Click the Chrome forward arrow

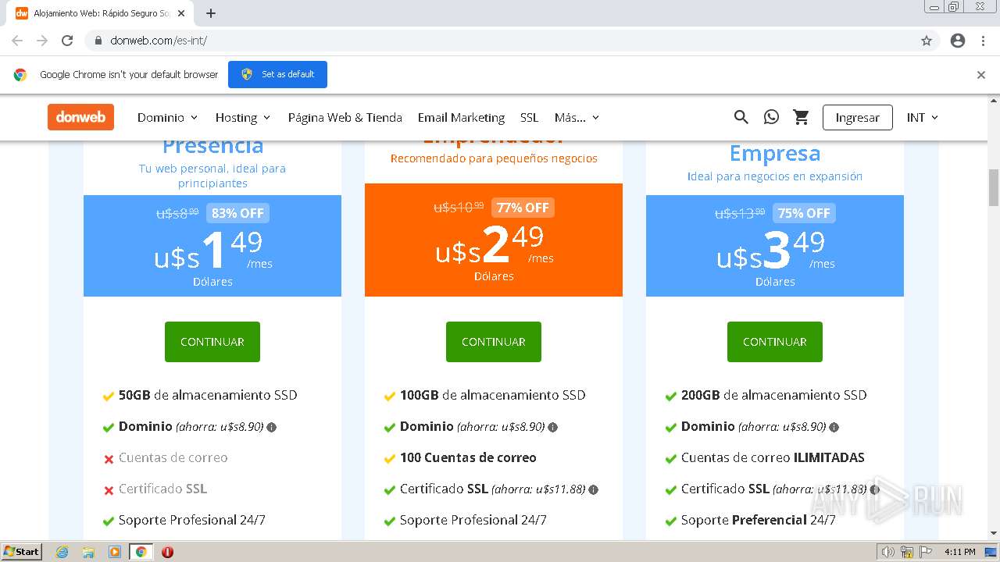point(42,41)
